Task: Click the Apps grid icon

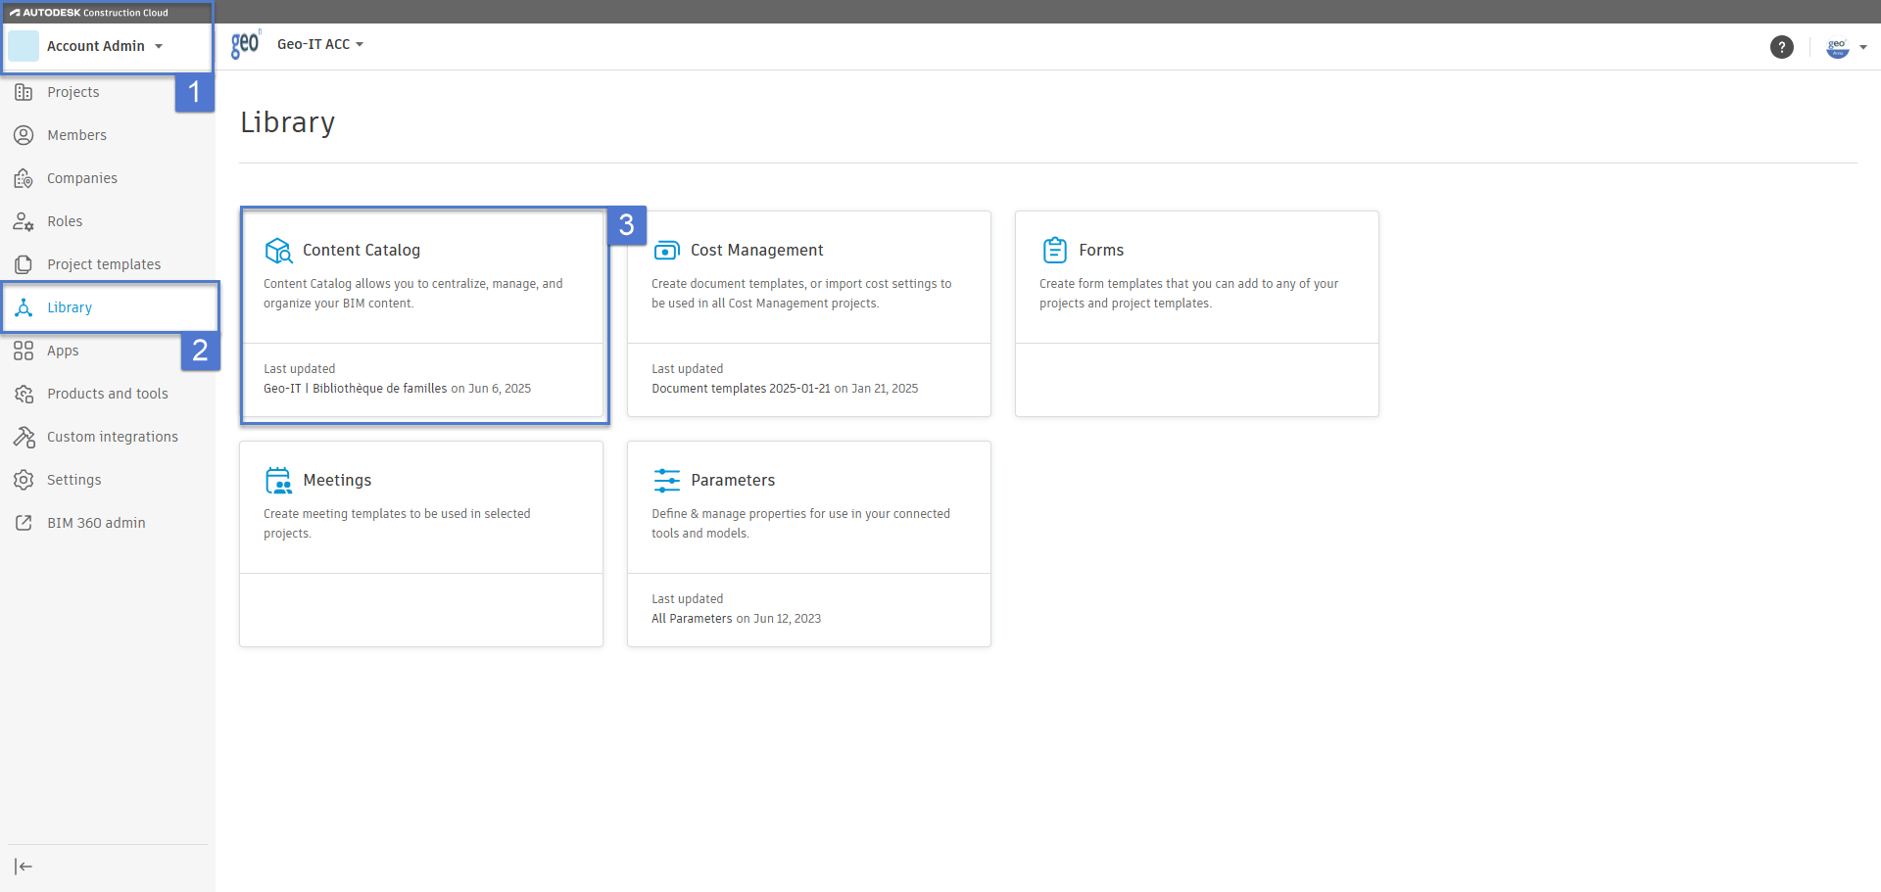Action: coord(24,351)
